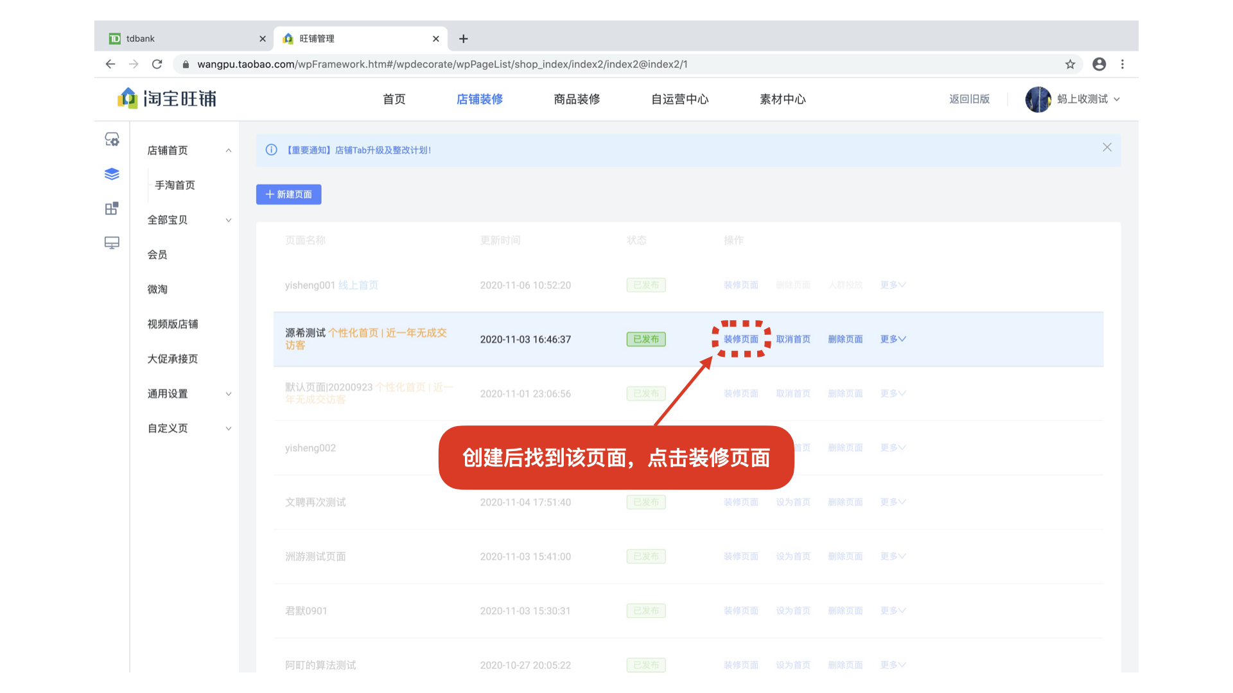This screenshot has height=693, width=1233.
Task: Click 取消首页 for the 源希测试 page
Action: tap(792, 339)
